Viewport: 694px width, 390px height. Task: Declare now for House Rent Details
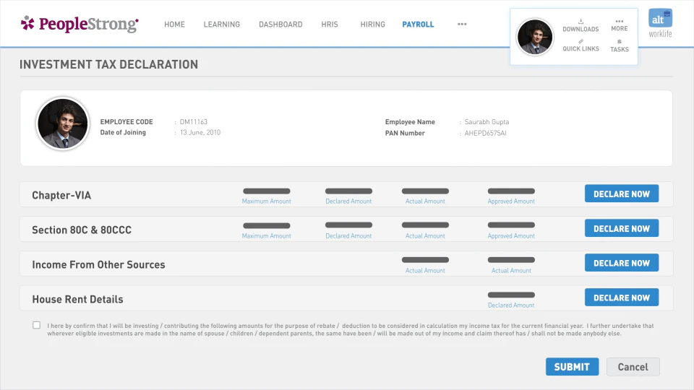(x=622, y=298)
